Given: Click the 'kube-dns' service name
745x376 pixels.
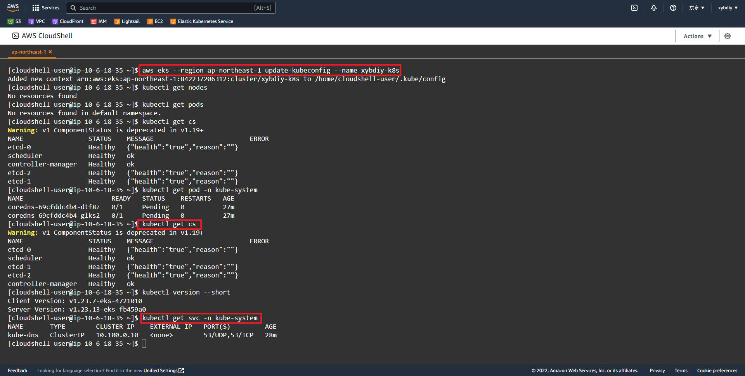Looking at the screenshot, I should pos(23,335).
